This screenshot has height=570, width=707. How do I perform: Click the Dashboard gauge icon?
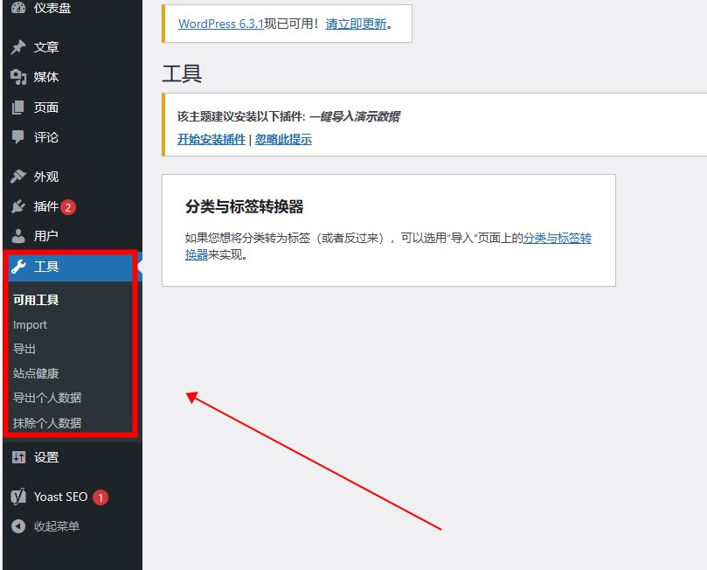(18, 8)
